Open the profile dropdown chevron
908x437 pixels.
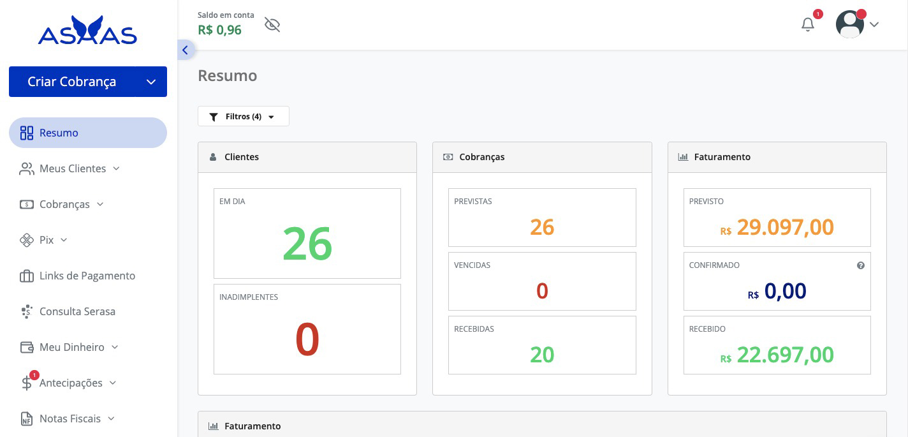[x=874, y=24]
